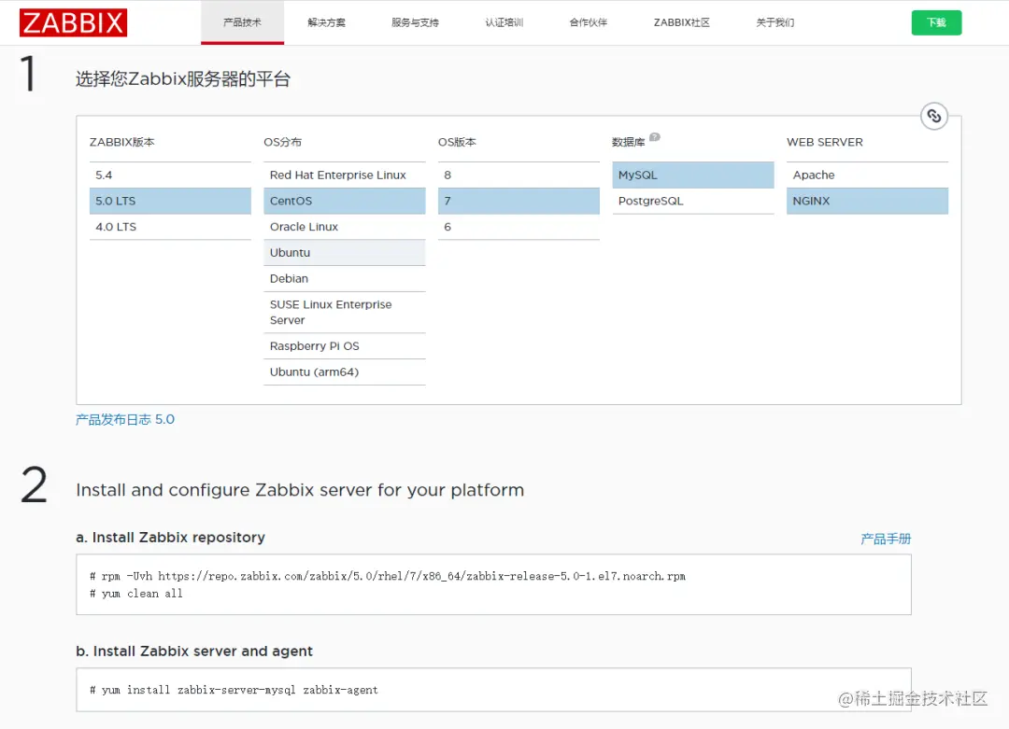Select PostgreSQL as database
This screenshot has height=729, width=1009.
click(693, 201)
